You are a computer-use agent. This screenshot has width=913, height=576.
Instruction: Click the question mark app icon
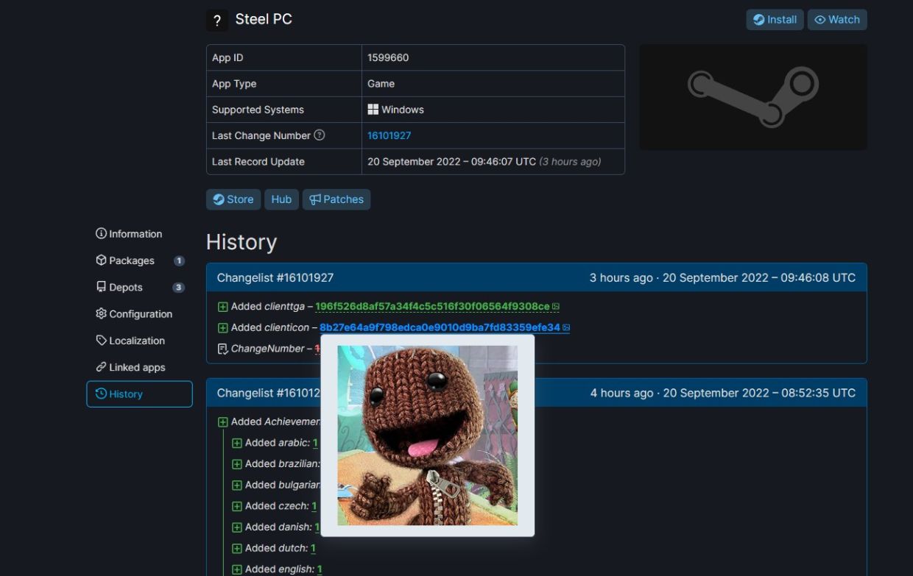click(x=216, y=21)
